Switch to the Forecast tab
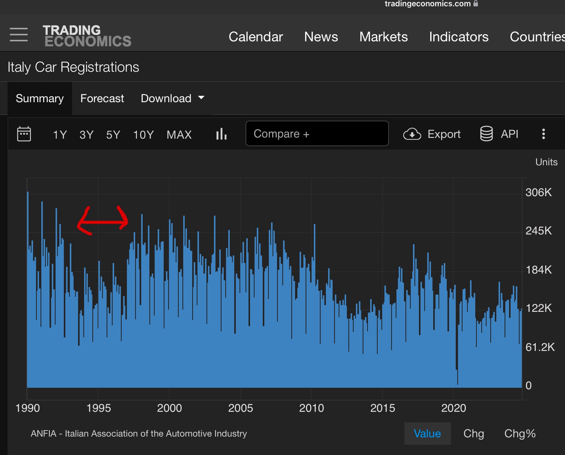 point(102,98)
